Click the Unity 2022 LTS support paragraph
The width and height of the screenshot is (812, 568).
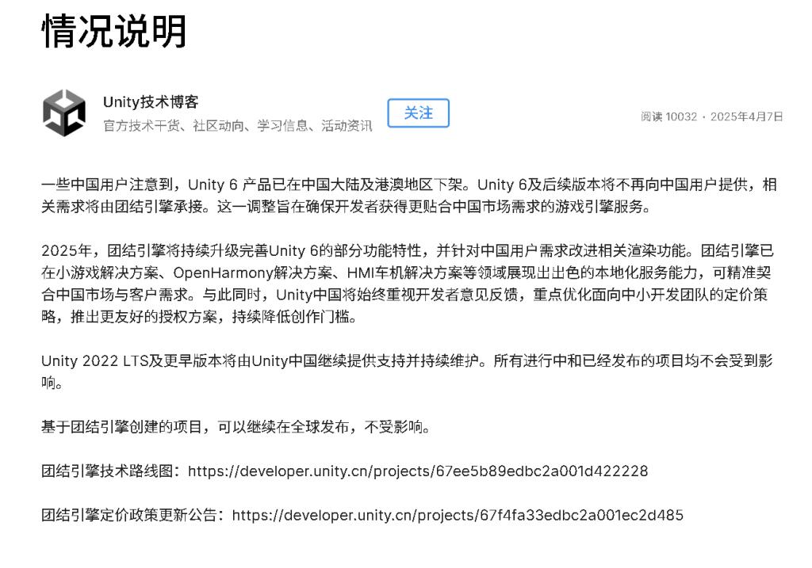coord(407,372)
